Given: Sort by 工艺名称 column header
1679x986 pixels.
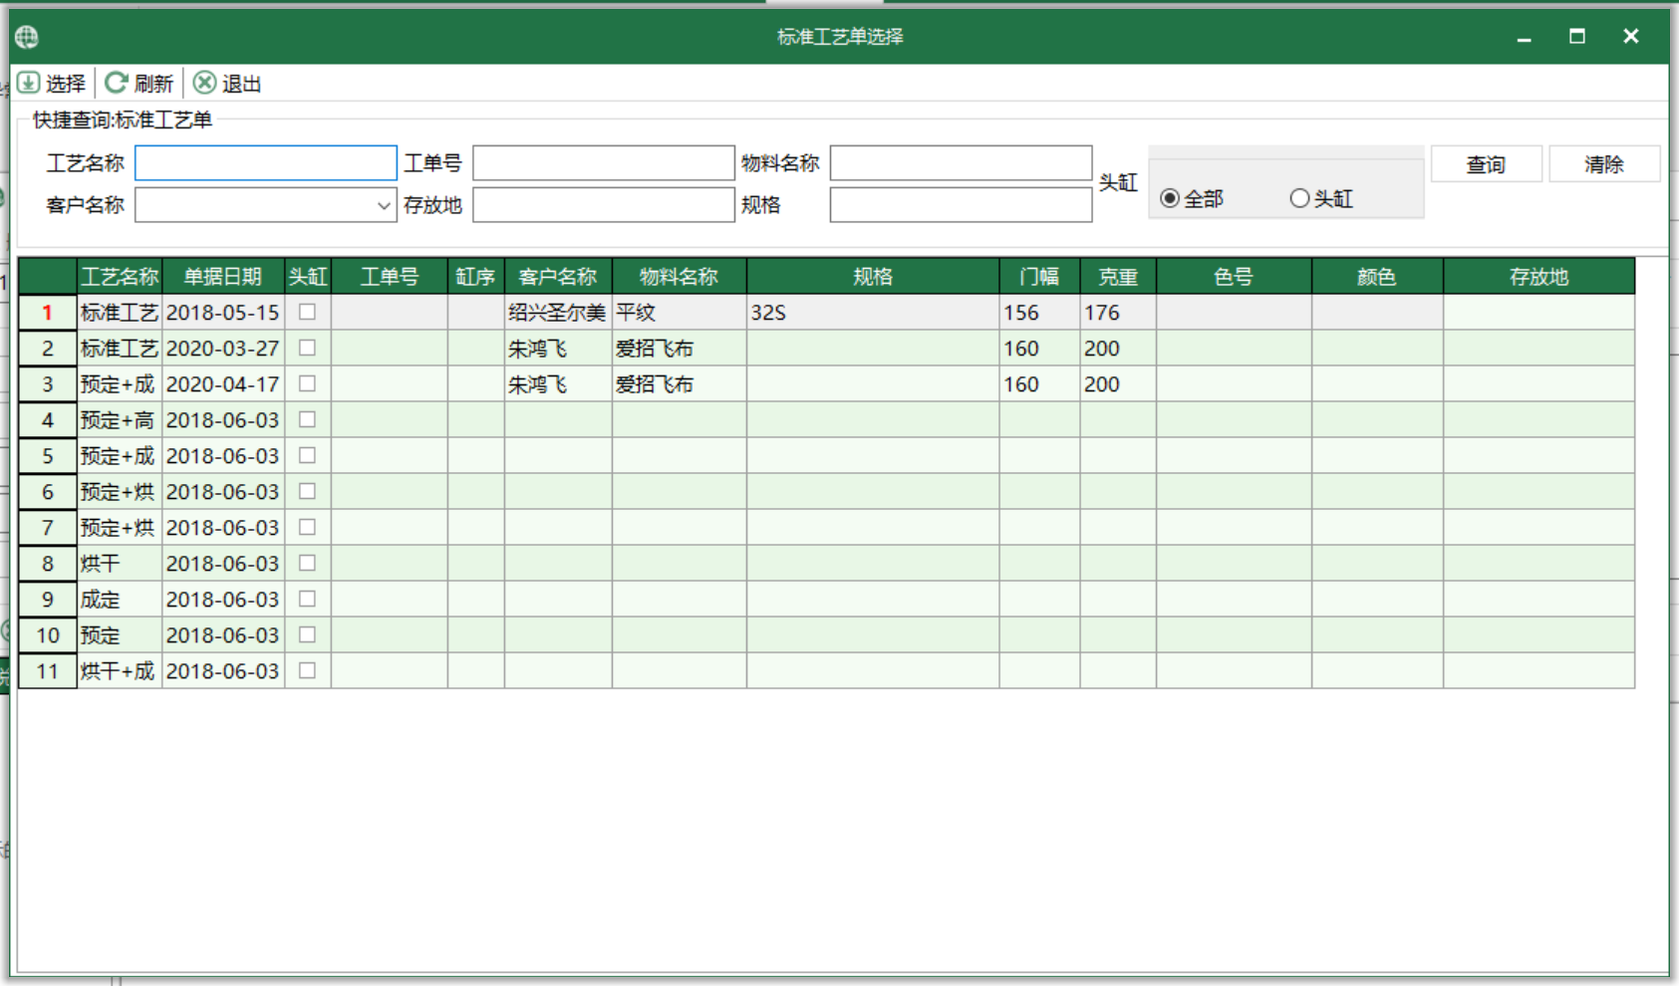Looking at the screenshot, I should click(x=120, y=277).
